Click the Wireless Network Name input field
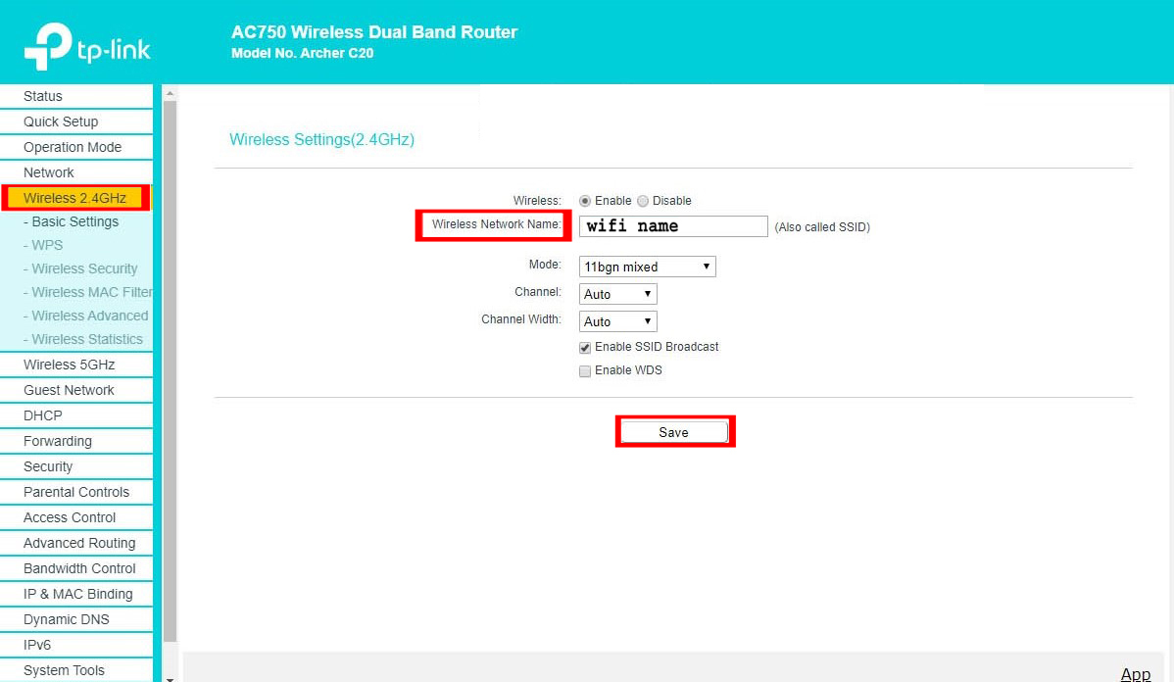Image resolution: width=1174 pixels, height=682 pixels. 673,226
